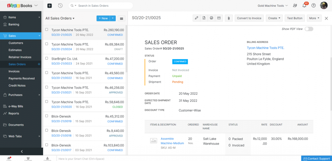Screen dimensions: 332x161
Task: Check the box for SO/20-21/0025
Action: 47,29
